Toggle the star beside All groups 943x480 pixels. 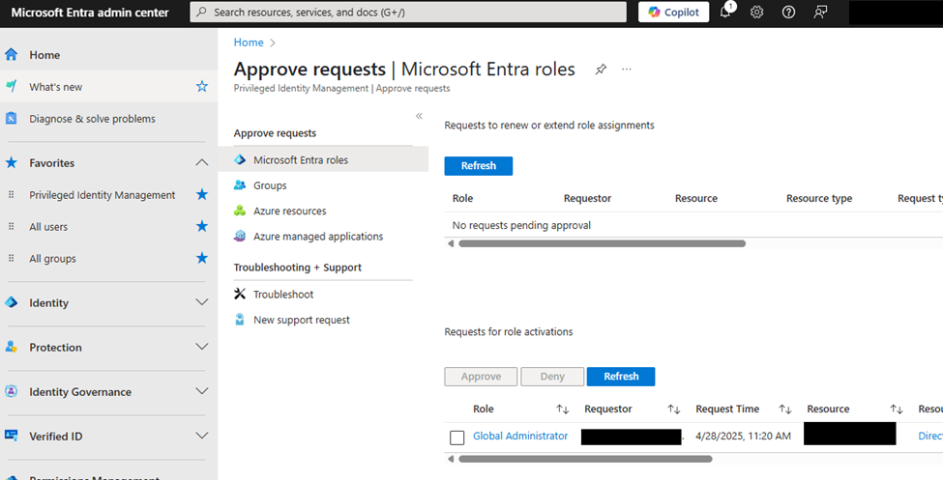pos(202,258)
